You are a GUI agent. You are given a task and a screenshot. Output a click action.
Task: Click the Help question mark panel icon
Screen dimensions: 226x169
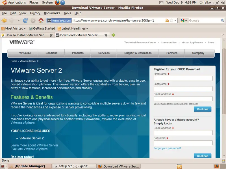[62, 3]
